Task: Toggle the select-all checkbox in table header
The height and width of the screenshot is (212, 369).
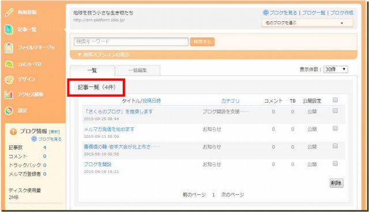Action: tap(335, 100)
